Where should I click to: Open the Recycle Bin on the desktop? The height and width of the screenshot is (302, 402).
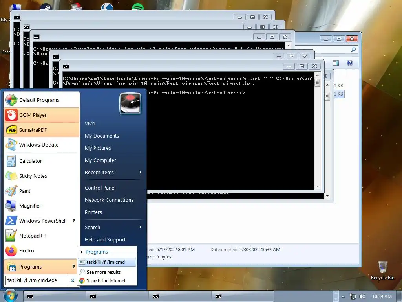pos(382,271)
